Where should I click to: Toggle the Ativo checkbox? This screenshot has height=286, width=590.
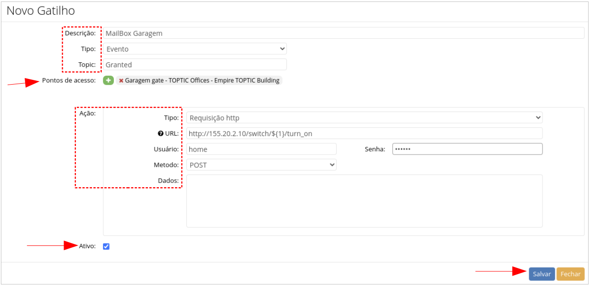pyautogui.click(x=106, y=246)
